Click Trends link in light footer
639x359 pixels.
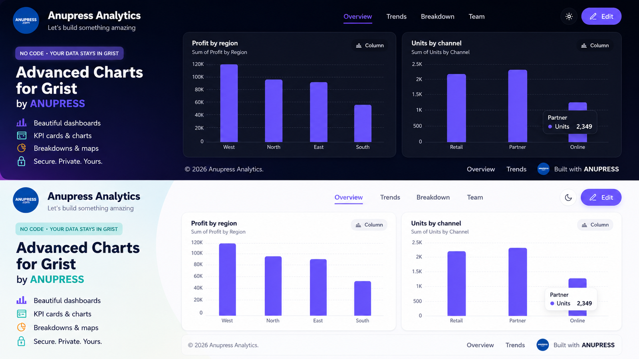click(515, 345)
